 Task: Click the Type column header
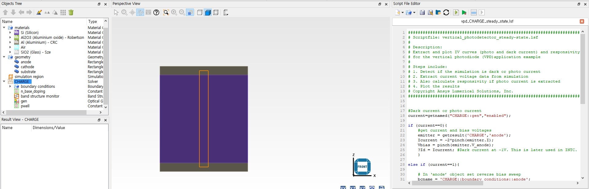(95, 21)
